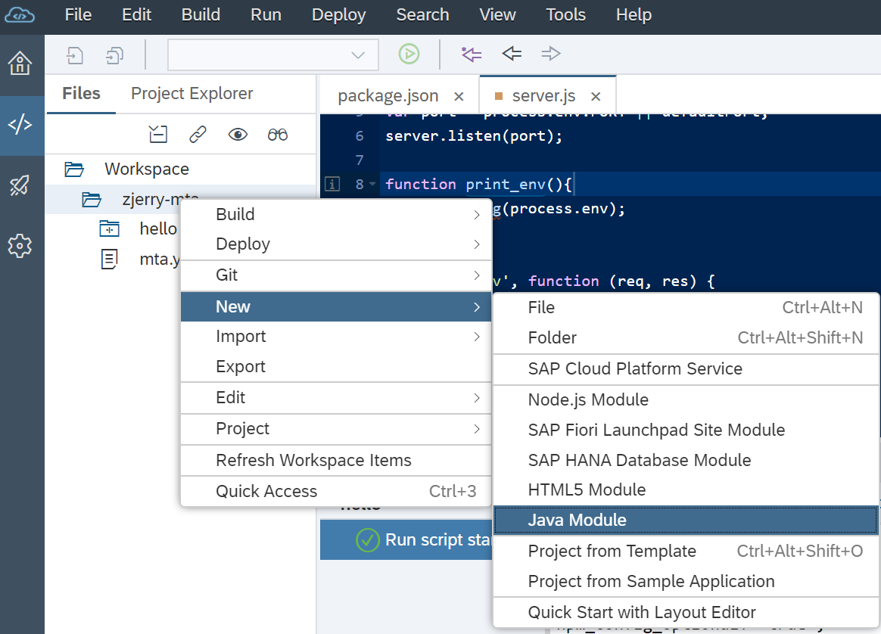
Task: Navigate back with the left arrow
Action: click(x=512, y=54)
